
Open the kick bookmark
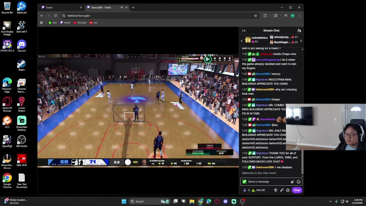coord(53,23)
